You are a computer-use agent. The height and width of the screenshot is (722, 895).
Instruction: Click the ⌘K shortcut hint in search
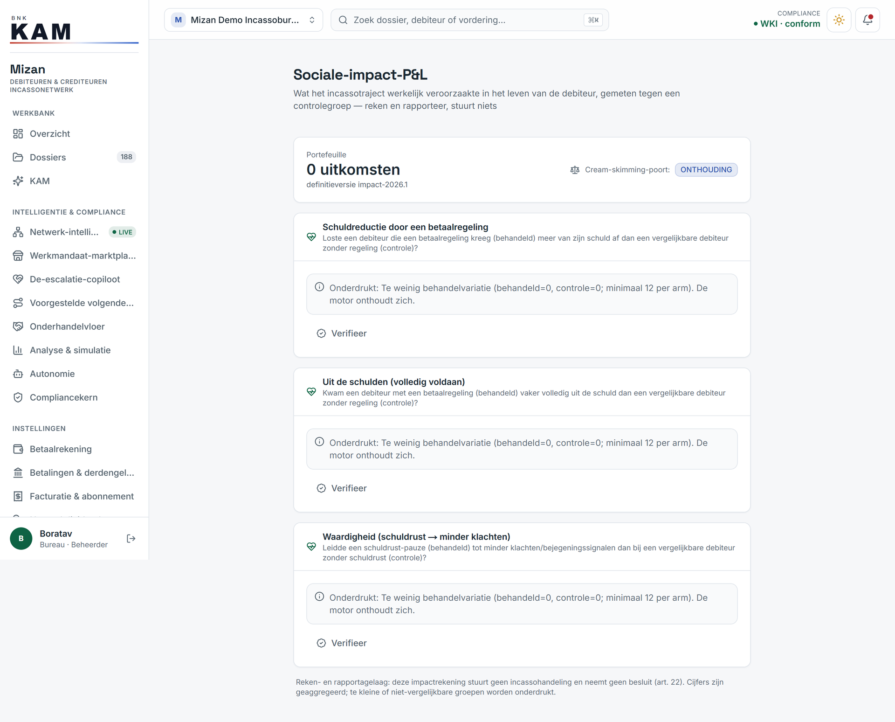pyautogui.click(x=593, y=20)
